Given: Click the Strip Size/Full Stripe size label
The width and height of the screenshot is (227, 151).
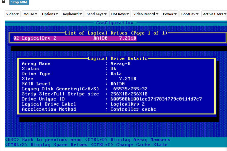Looking at the screenshot, I should click(60, 94).
